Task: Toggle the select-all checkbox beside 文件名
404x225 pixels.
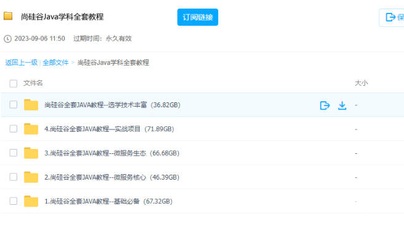Action: (14, 83)
